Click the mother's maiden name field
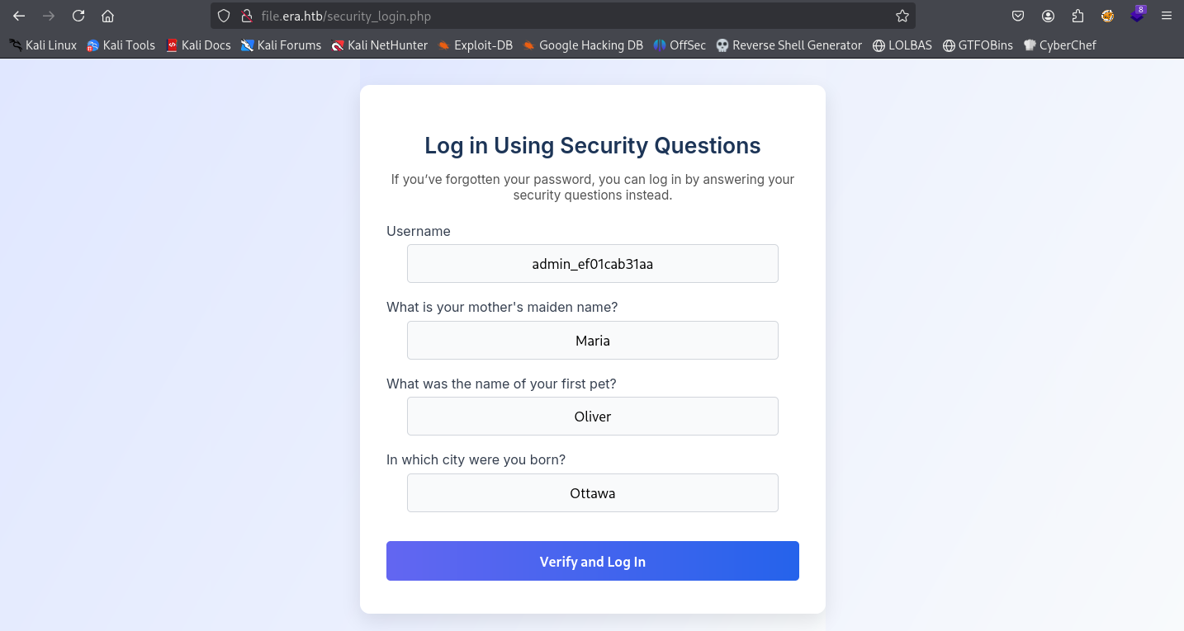This screenshot has width=1184, height=631. click(592, 341)
